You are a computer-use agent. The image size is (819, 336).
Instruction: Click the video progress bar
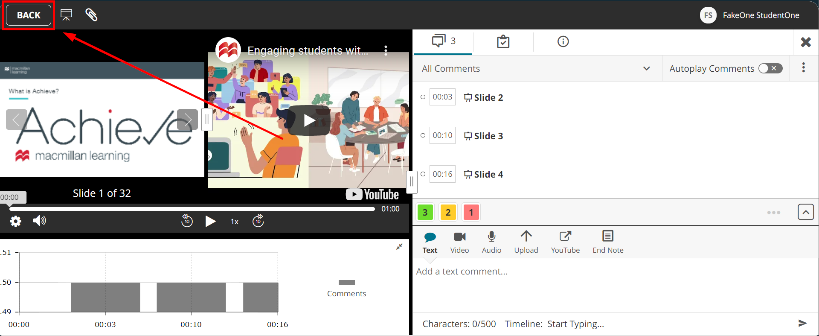[192, 209]
